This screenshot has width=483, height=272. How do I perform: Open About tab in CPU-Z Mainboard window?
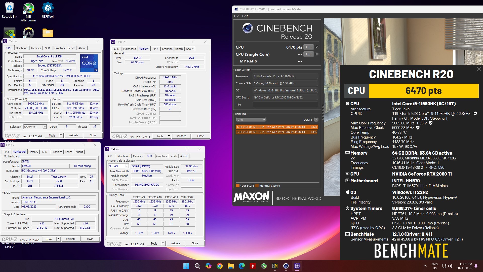79,152
